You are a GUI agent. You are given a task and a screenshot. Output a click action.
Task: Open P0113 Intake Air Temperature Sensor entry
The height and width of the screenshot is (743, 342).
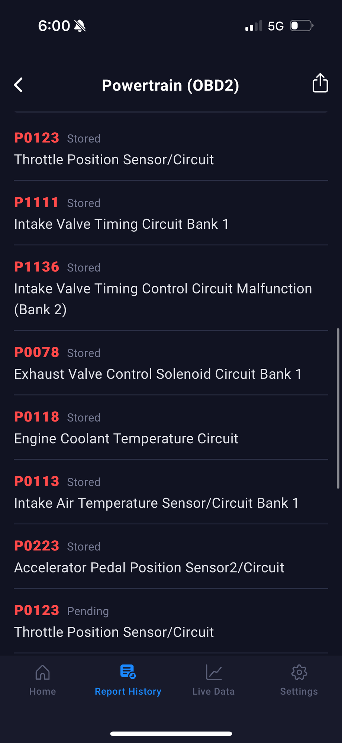171,492
